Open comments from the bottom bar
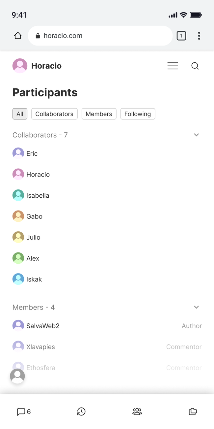The image size is (214, 429). (24, 412)
